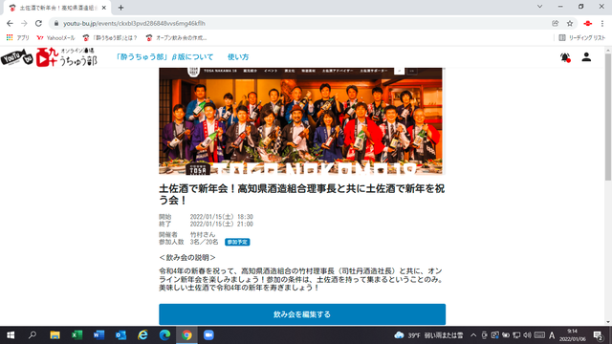
Task: Launch Word from taskbar
Action: tap(98, 335)
